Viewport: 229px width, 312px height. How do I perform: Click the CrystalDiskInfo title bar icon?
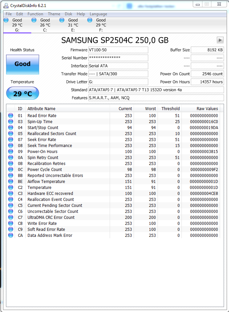point(6,6)
